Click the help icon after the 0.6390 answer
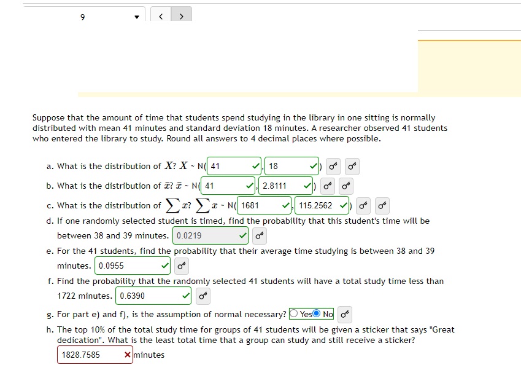The image size is (521, 386). tap(203, 296)
